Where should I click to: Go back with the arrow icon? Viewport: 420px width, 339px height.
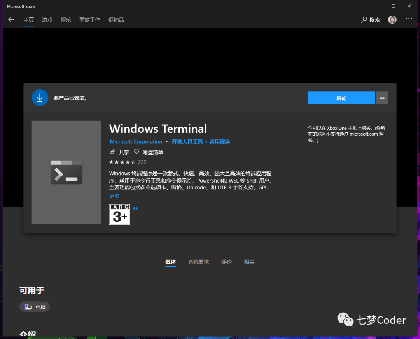click(11, 20)
